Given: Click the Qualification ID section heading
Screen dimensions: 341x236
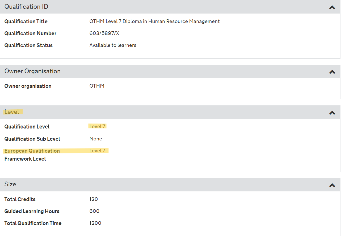Looking at the screenshot, I should [26, 7].
